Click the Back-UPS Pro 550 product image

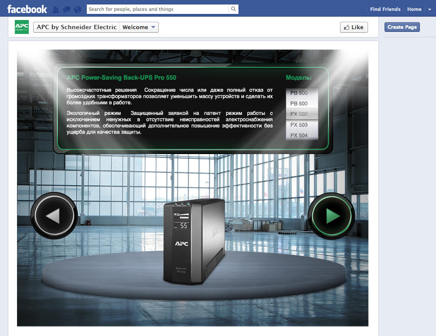[x=194, y=242]
